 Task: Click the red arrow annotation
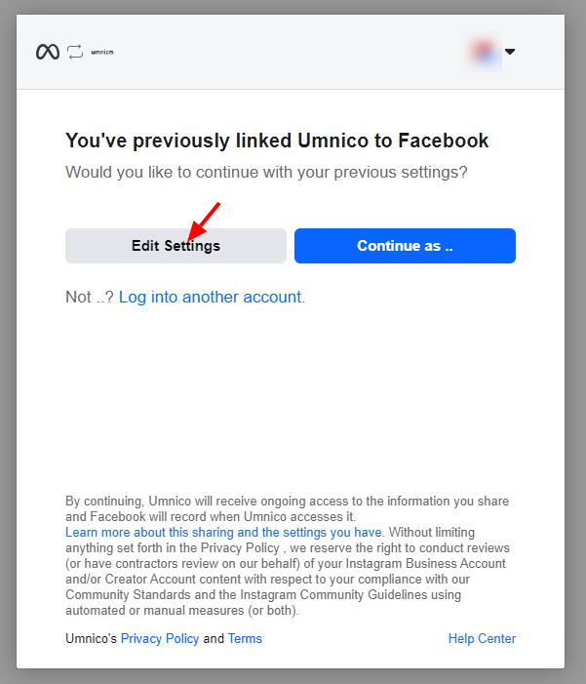[205, 221]
